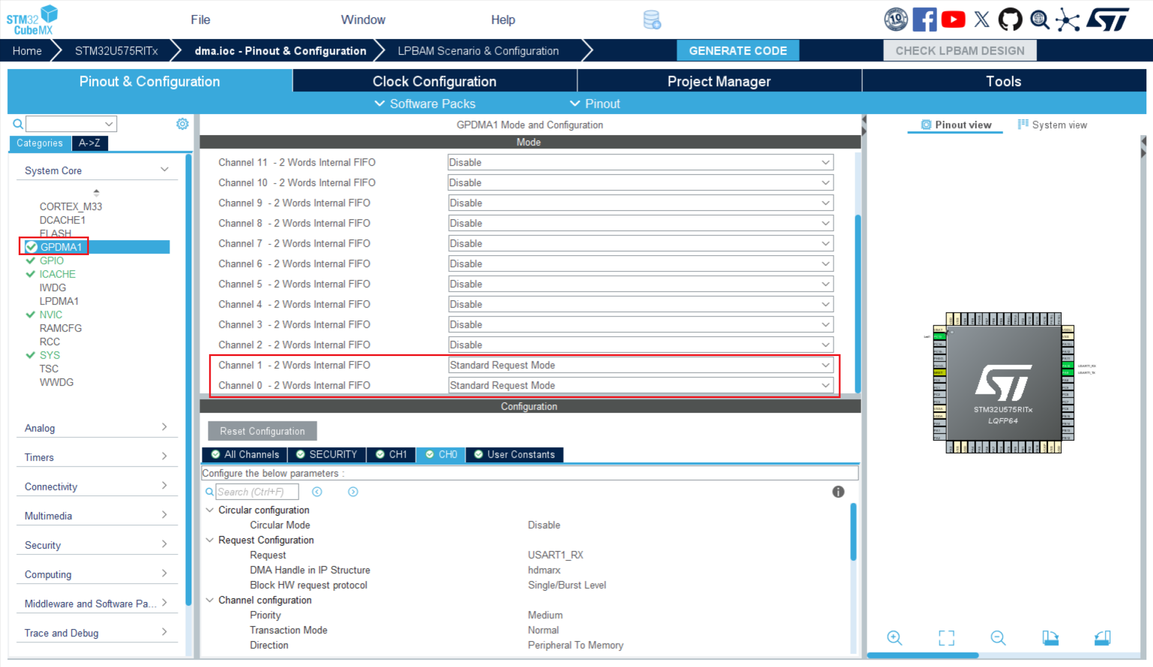Select the CH1 configuration tab
1153x667 pixels.
392,454
